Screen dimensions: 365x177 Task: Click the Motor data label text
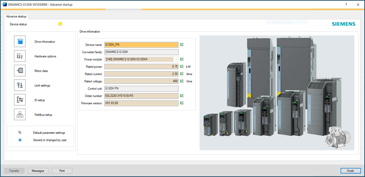click(x=41, y=71)
